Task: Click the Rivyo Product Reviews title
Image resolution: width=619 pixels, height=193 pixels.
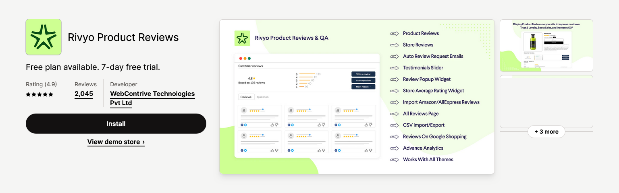Action: coord(123,37)
